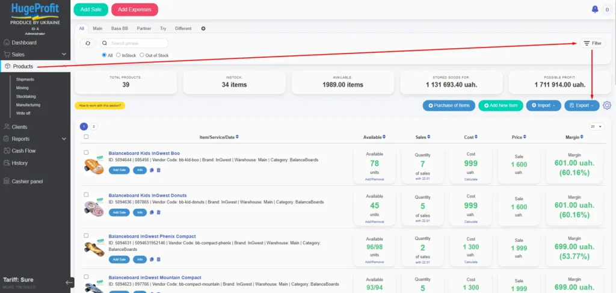616x293 pixels.
Task: Sort by Price column arrows
Action: click(x=525, y=137)
